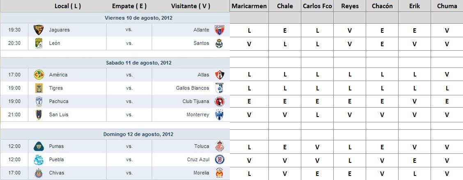Screen dimensions: 463x180
Task: Click the Sabado 11 de agosto header
Action: pos(139,63)
